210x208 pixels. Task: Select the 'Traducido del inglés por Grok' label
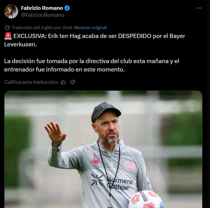pyautogui.click(x=42, y=28)
